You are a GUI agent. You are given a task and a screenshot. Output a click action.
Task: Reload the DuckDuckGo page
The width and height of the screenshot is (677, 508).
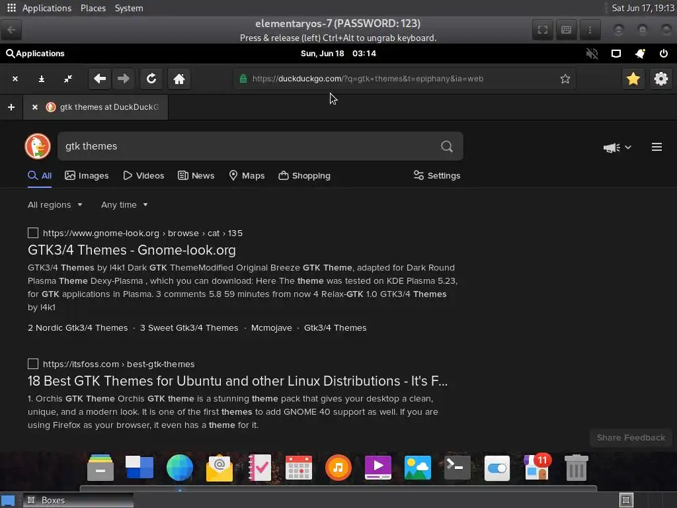151,79
